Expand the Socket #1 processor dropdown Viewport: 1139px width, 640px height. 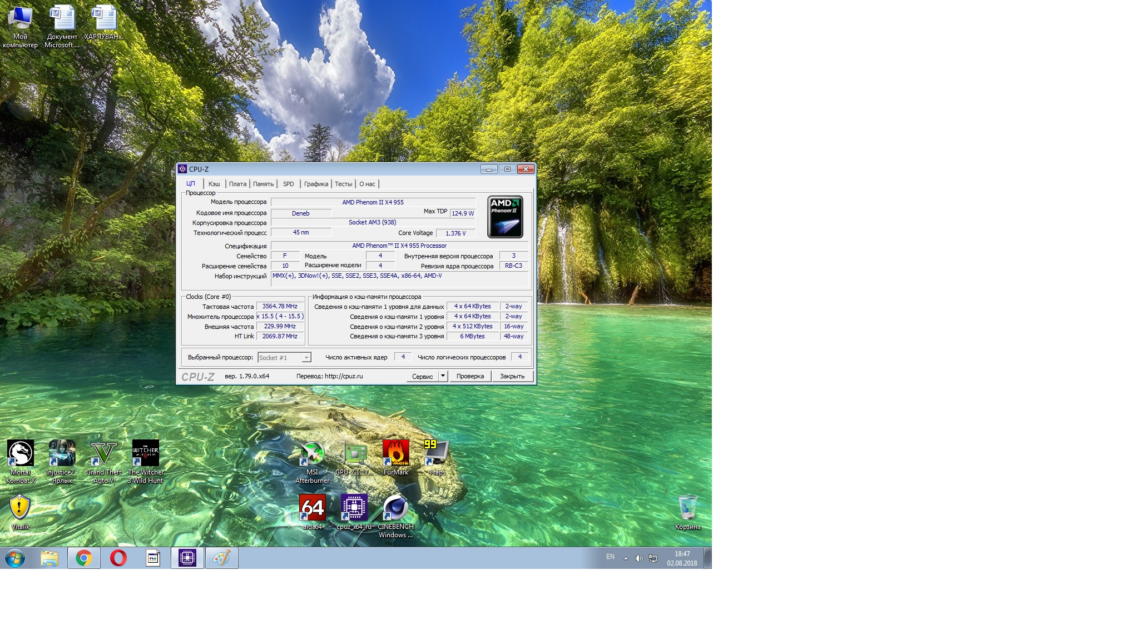[x=306, y=358]
